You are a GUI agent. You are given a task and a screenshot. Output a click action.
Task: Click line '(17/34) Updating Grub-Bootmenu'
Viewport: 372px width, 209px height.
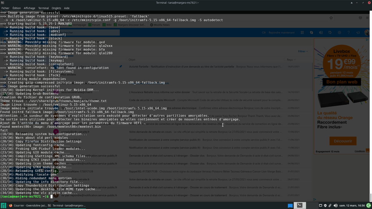click(x=29, y=93)
